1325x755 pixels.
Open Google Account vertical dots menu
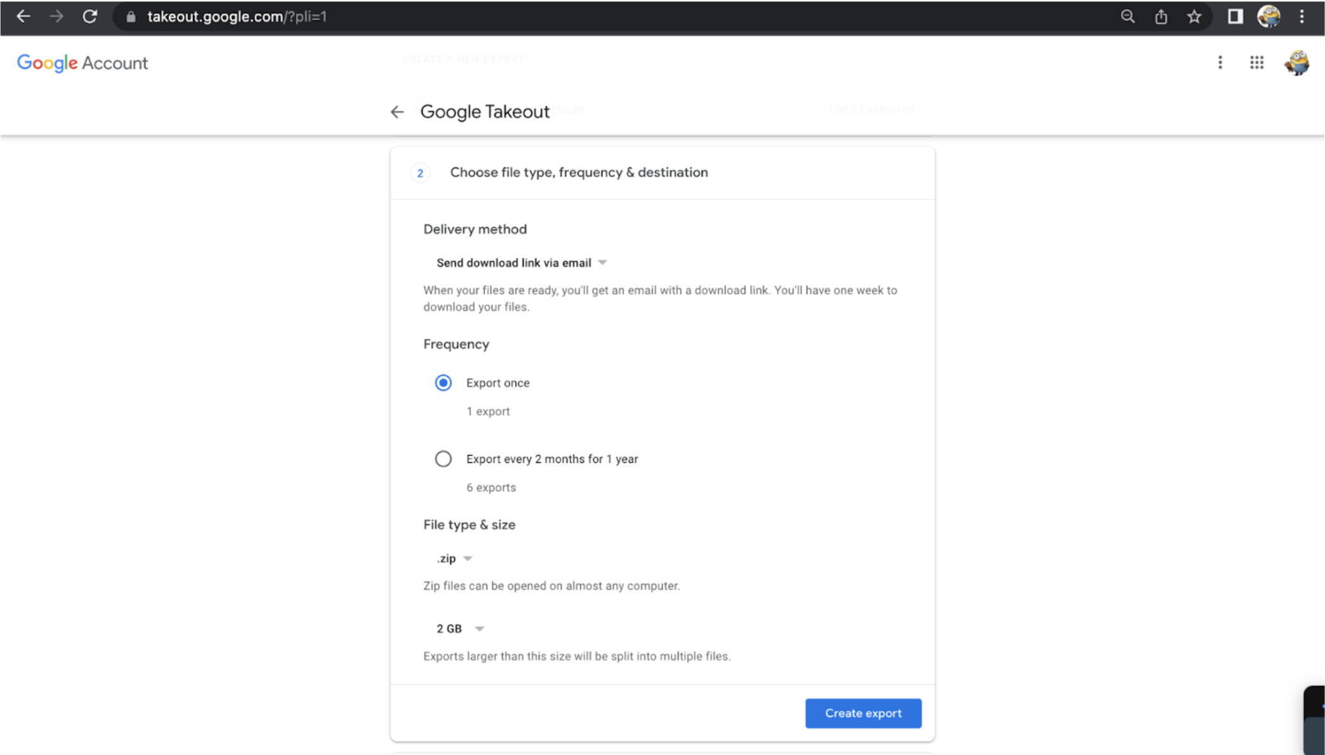tap(1220, 62)
